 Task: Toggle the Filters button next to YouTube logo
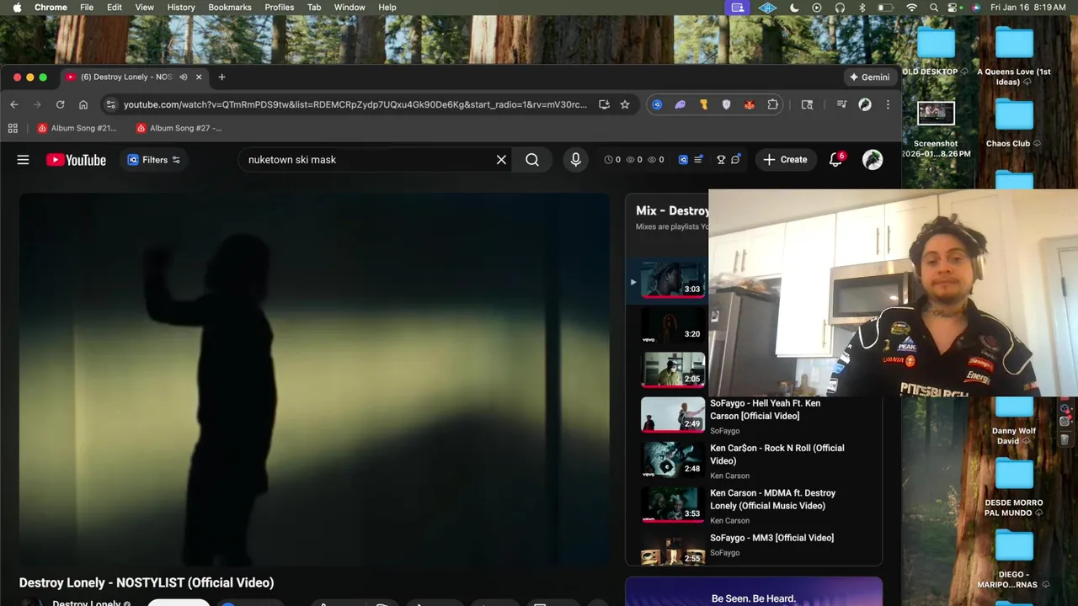click(x=154, y=160)
